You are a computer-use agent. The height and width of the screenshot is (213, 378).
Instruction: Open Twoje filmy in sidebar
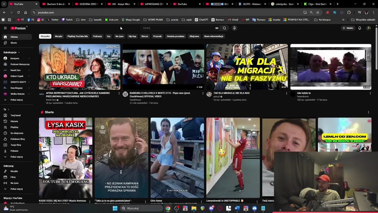tap(16, 145)
